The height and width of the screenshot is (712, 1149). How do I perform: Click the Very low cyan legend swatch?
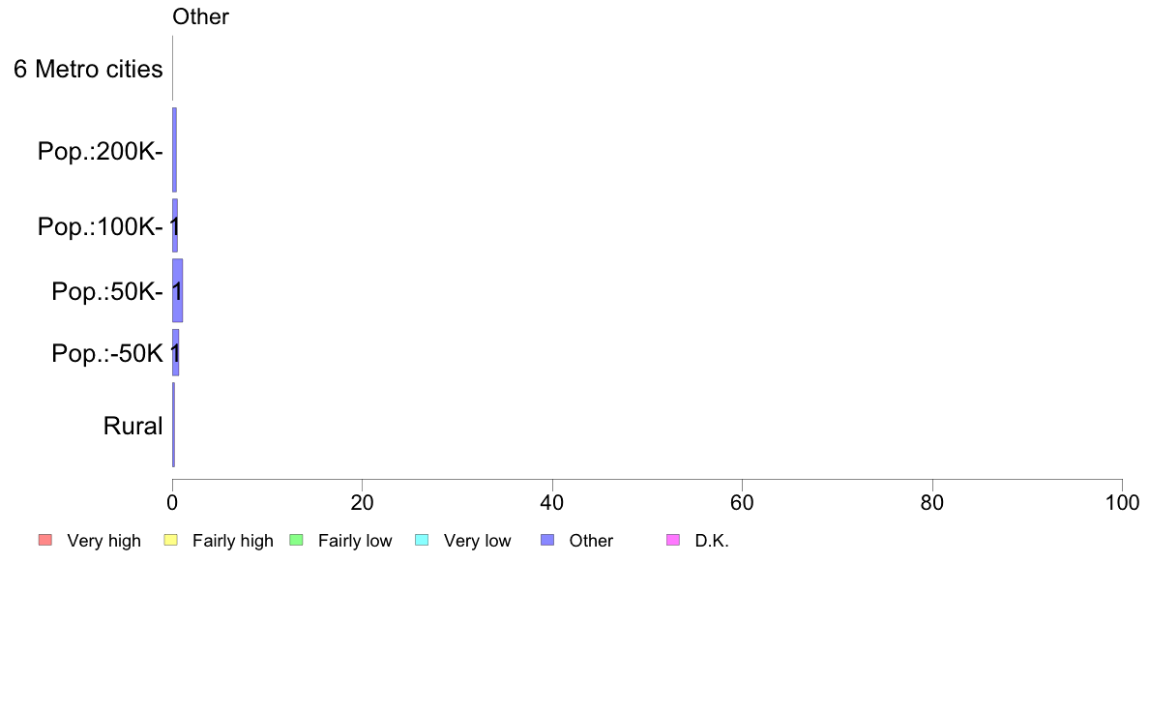point(422,541)
